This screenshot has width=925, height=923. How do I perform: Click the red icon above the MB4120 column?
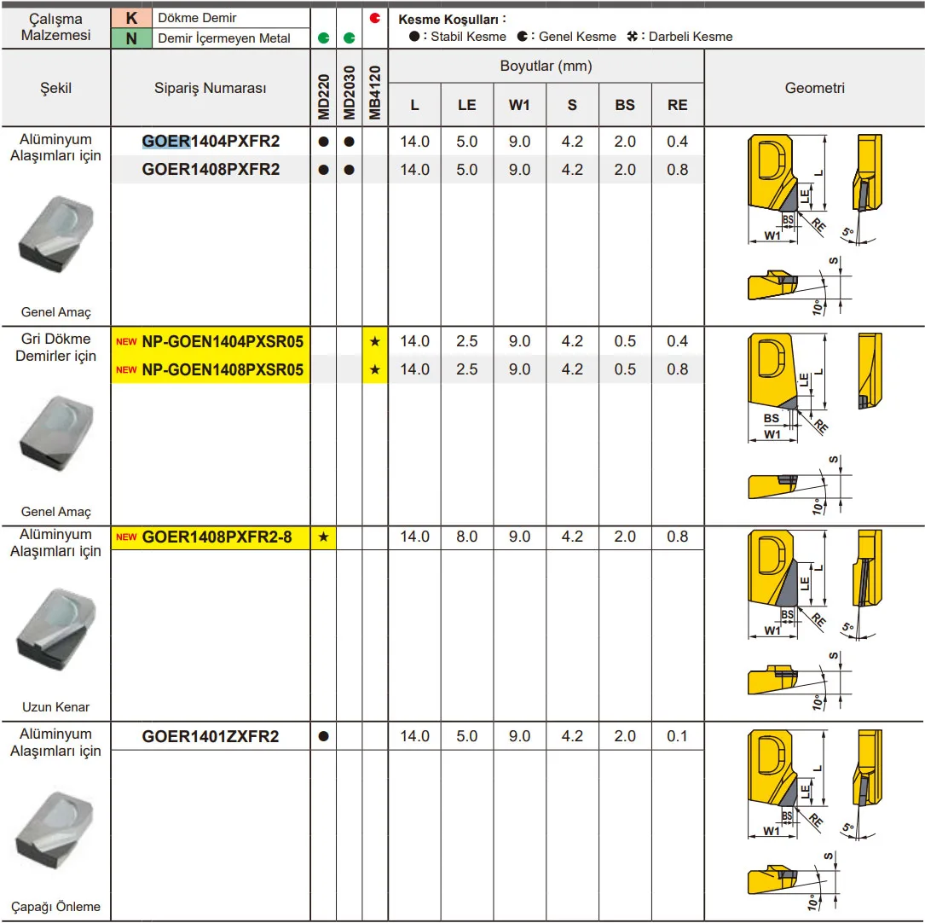pyautogui.click(x=374, y=18)
